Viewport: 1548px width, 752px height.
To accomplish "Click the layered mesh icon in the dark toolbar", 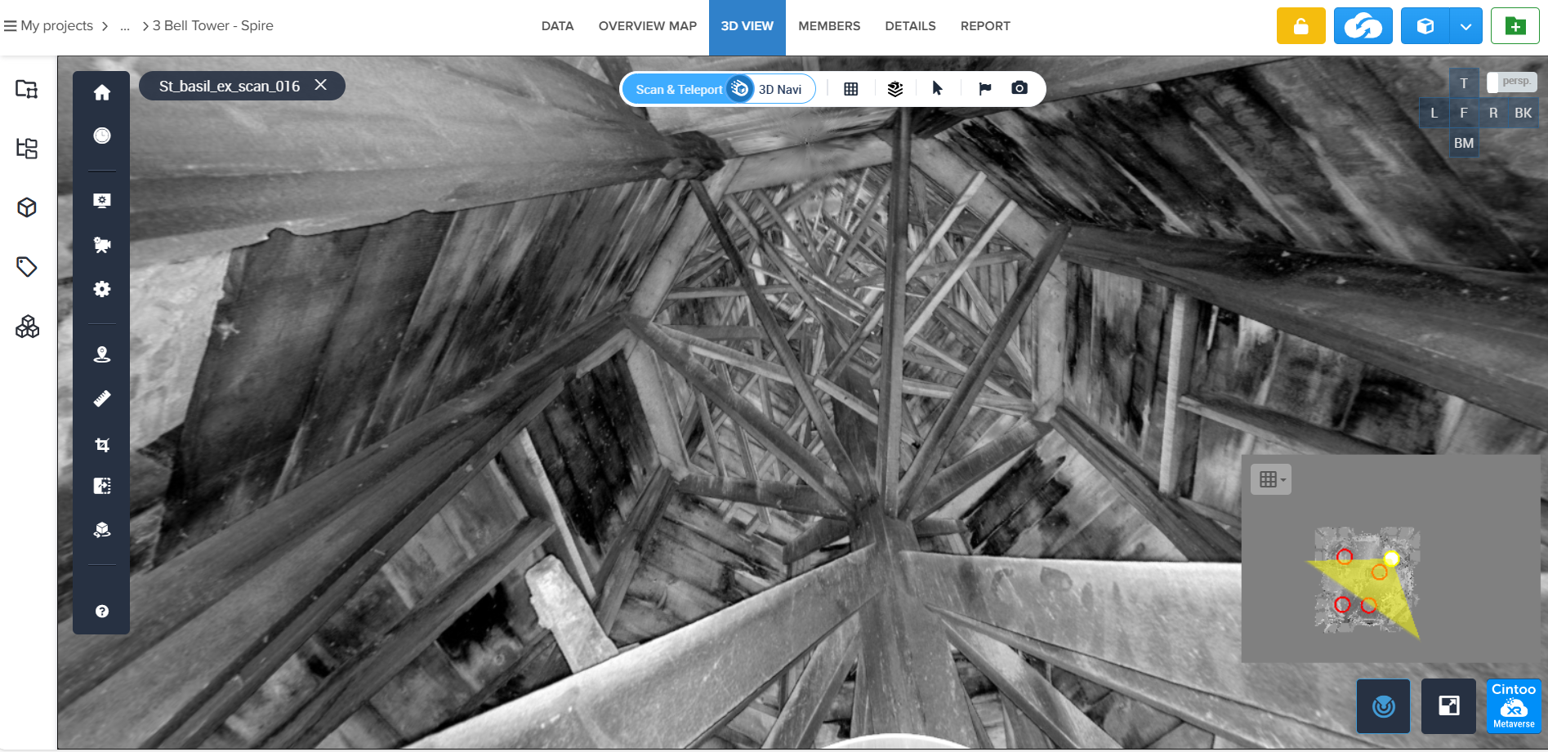I will (x=102, y=530).
